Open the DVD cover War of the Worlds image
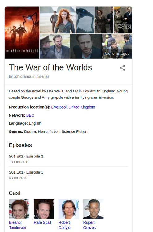Screen dimensions: 153x232 123,20
